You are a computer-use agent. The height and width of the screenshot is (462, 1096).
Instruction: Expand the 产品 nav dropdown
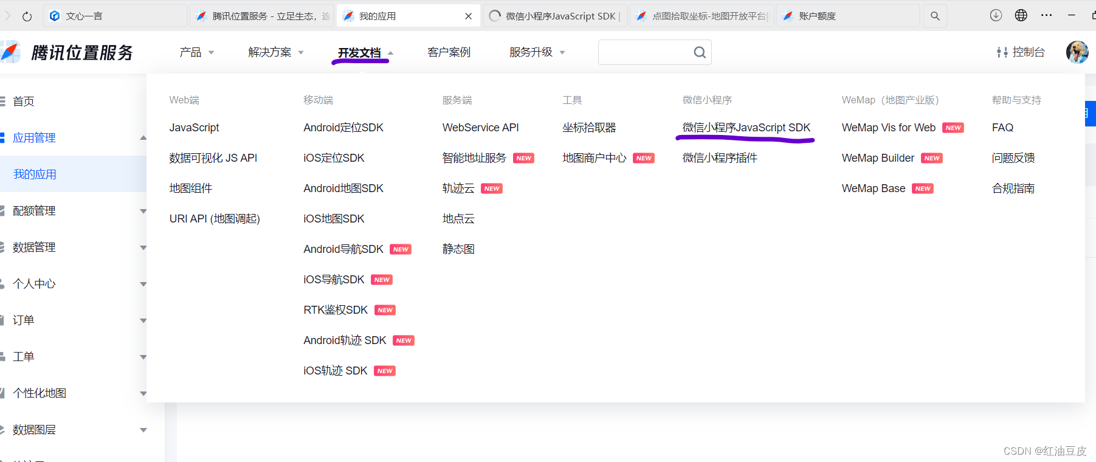(x=197, y=53)
